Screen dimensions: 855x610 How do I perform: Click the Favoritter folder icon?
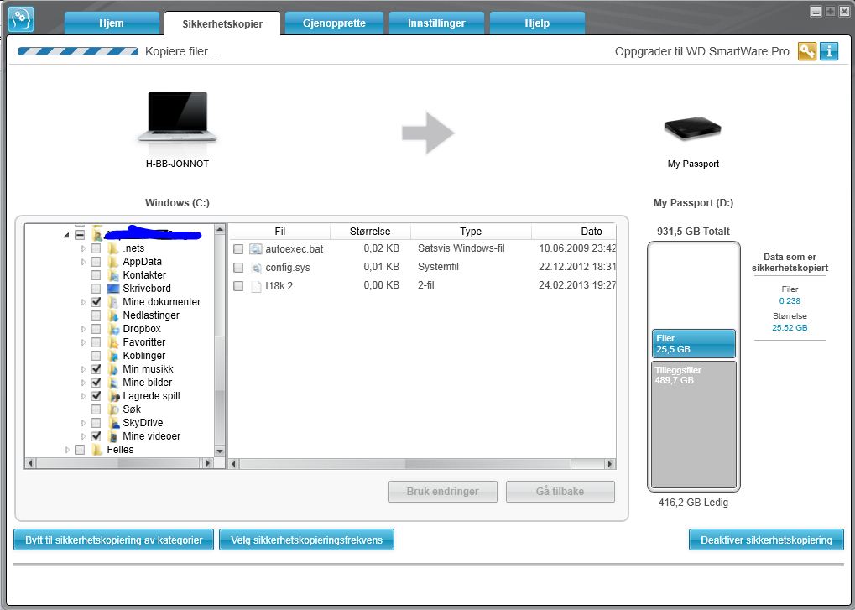[x=113, y=342]
